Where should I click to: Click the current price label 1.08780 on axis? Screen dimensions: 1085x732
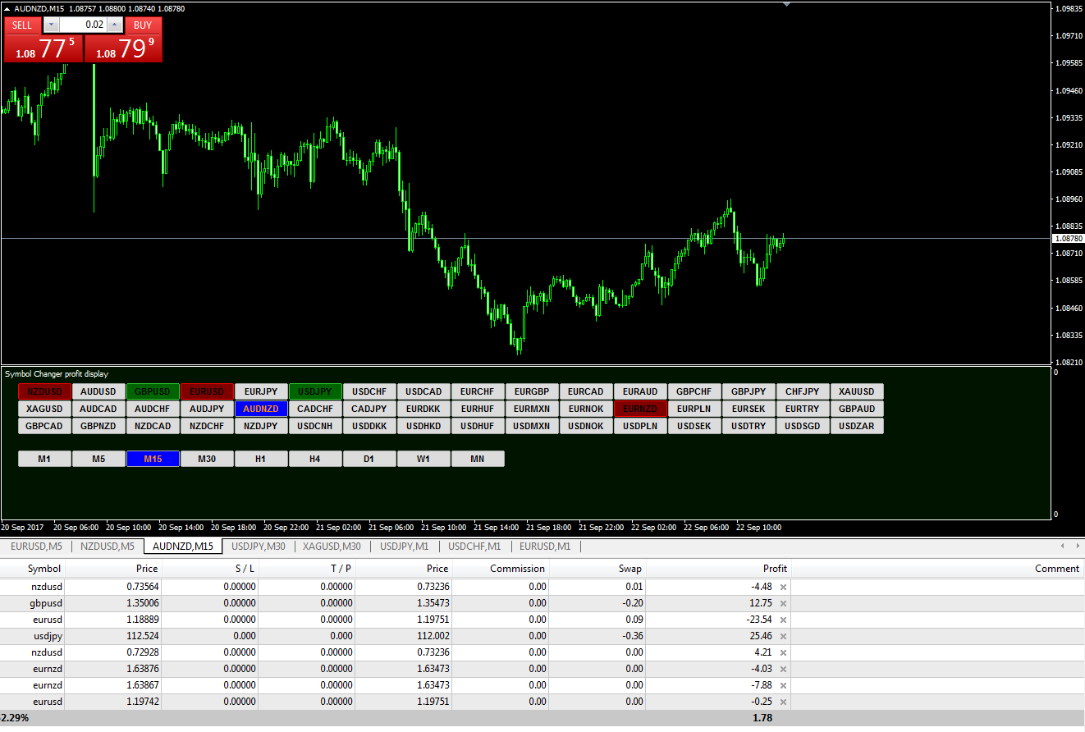[x=1068, y=238]
